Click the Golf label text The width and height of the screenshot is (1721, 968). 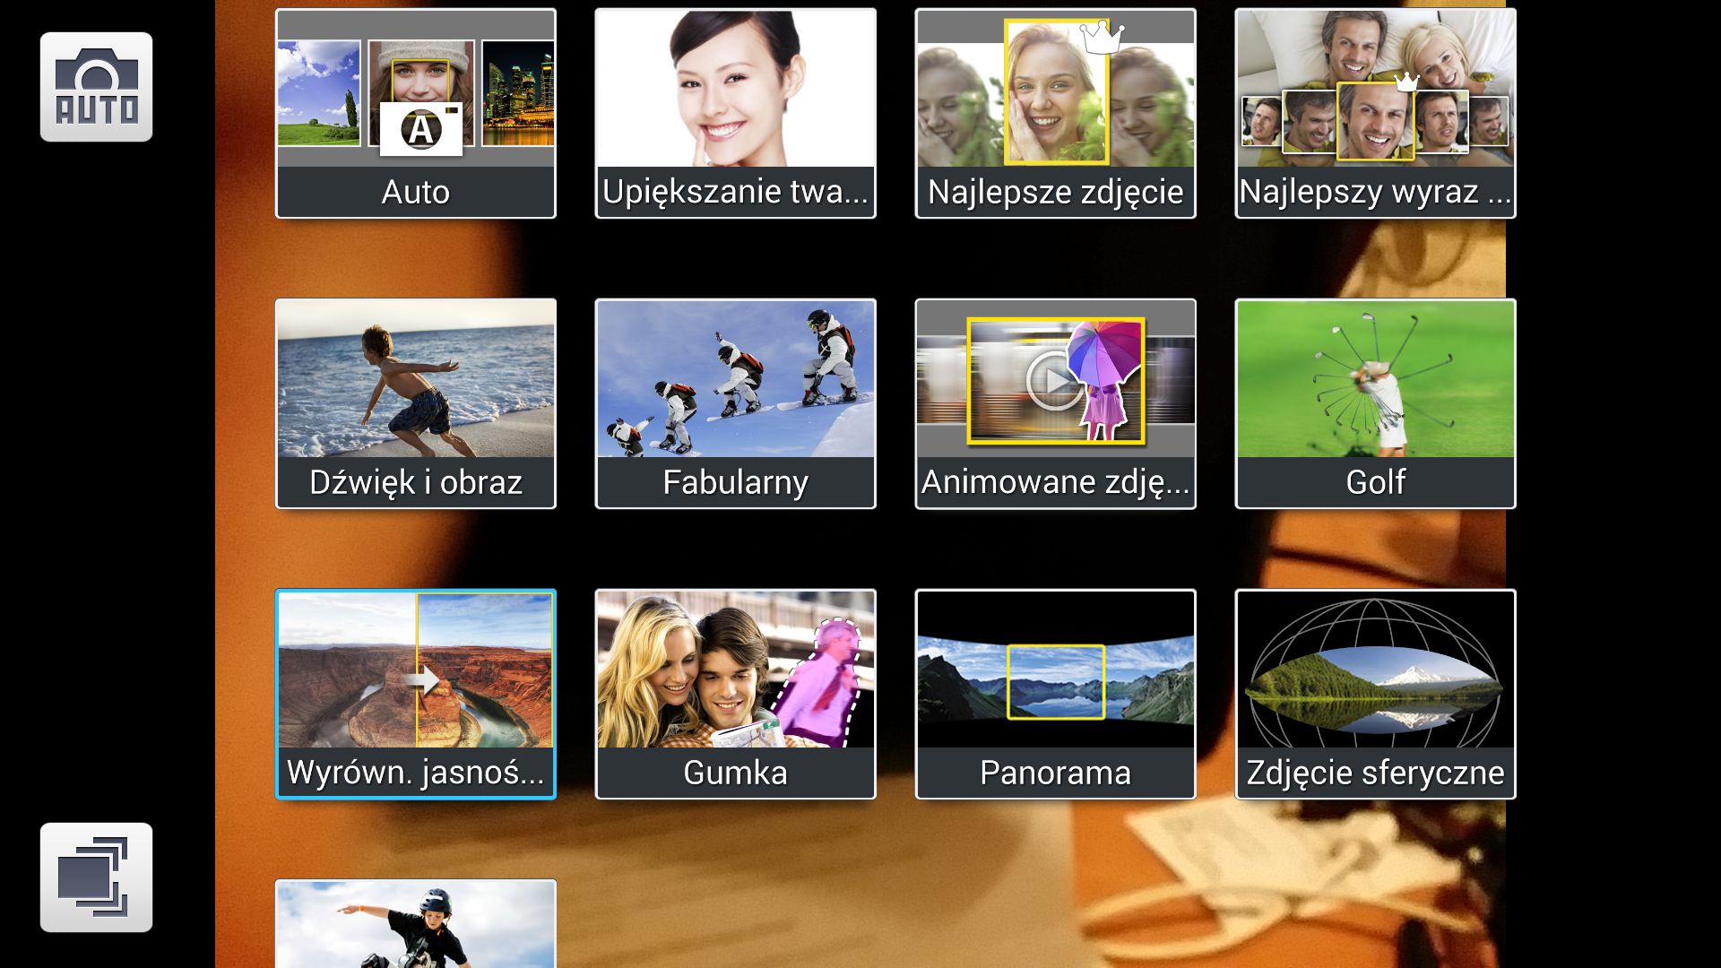(1375, 482)
